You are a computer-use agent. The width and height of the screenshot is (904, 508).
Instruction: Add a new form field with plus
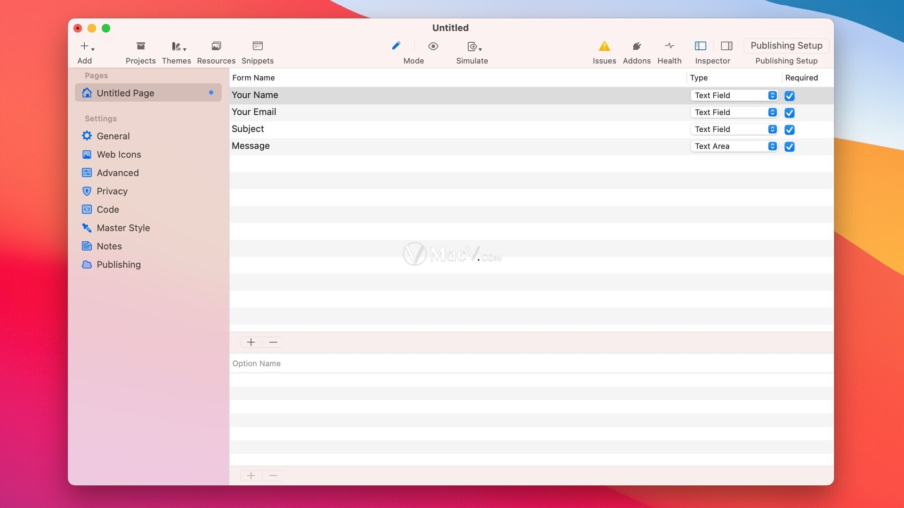[x=251, y=342]
